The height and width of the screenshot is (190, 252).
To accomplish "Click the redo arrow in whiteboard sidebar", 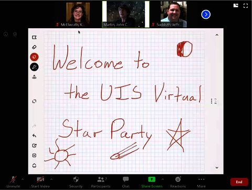I will point(34,126).
